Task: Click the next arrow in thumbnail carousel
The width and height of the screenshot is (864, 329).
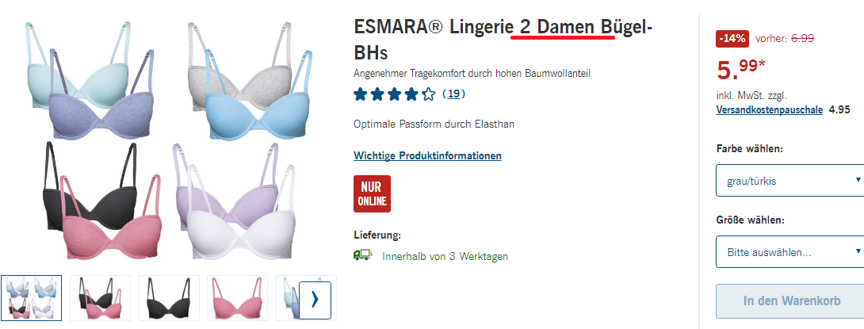Action: point(315,300)
